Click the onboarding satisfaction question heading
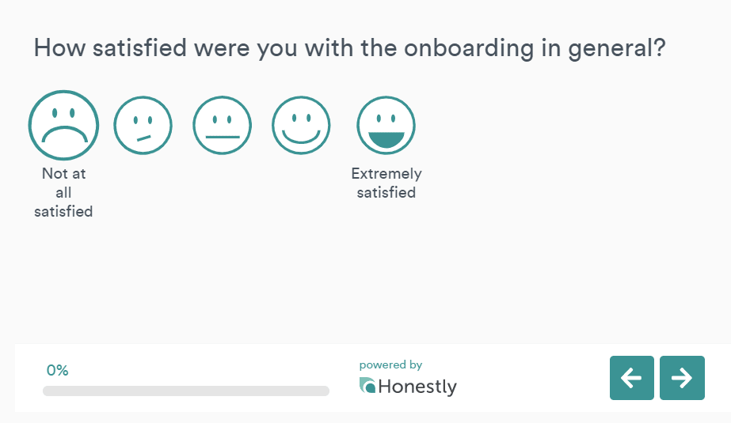The height and width of the screenshot is (423, 731). coord(349,48)
